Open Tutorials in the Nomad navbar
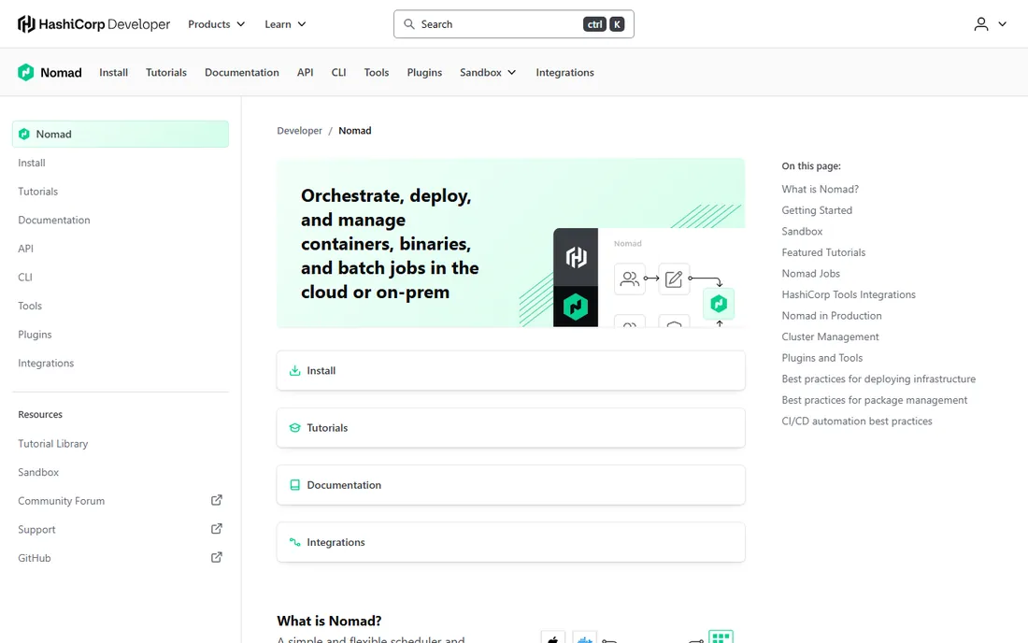 [x=165, y=72]
